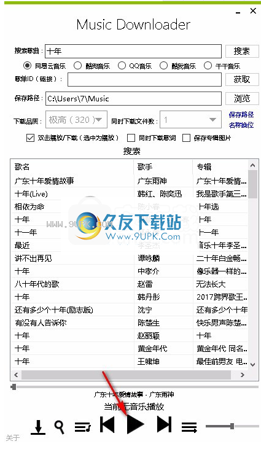Click album 无法长大 cell

tap(211, 284)
